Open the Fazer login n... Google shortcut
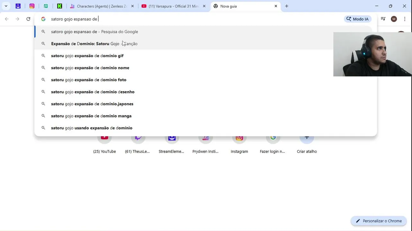 pyautogui.click(x=273, y=144)
